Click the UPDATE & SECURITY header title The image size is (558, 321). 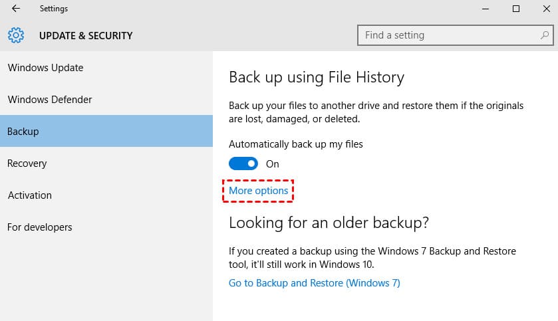point(86,36)
